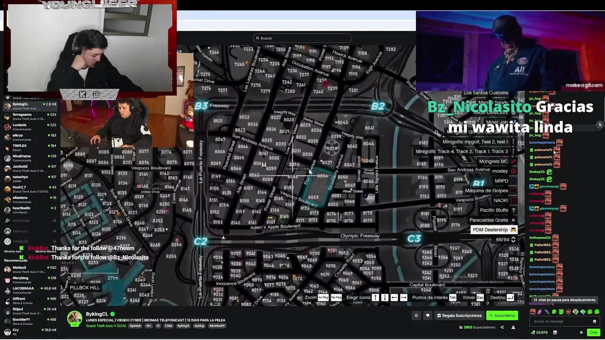605x340 pixels.
Task: Click the down arrow icon-select key
Action: (x=385, y=297)
